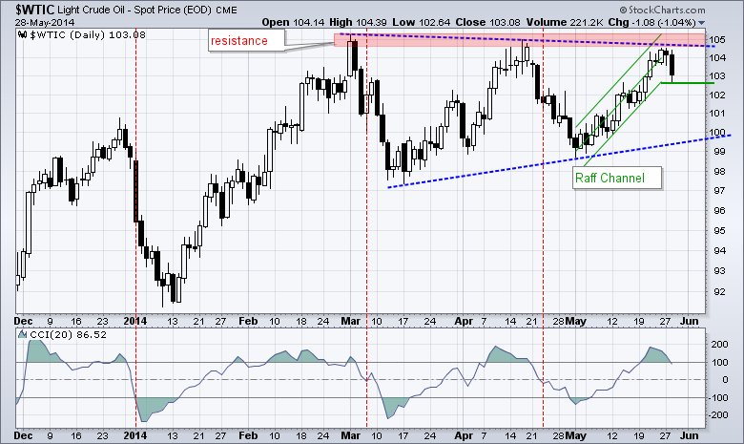Screen dimensions: 744x444
Task: Click the 'Low 102.64' value
Action: 422,22
